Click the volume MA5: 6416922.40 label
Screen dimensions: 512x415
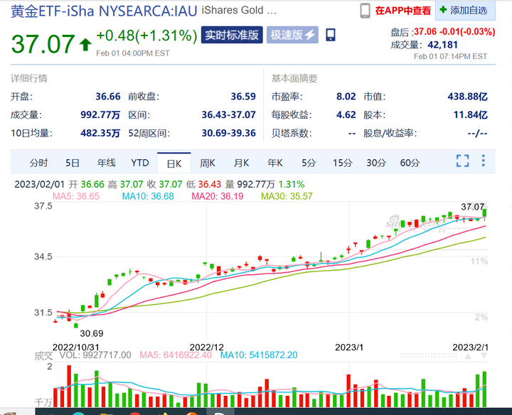click(x=176, y=355)
